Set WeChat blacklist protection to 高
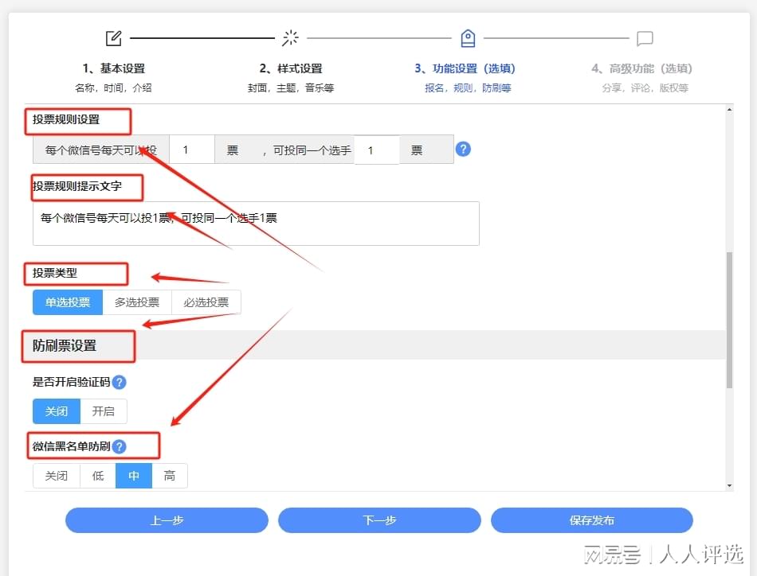This screenshot has height=576, width=757. [170, 476]
